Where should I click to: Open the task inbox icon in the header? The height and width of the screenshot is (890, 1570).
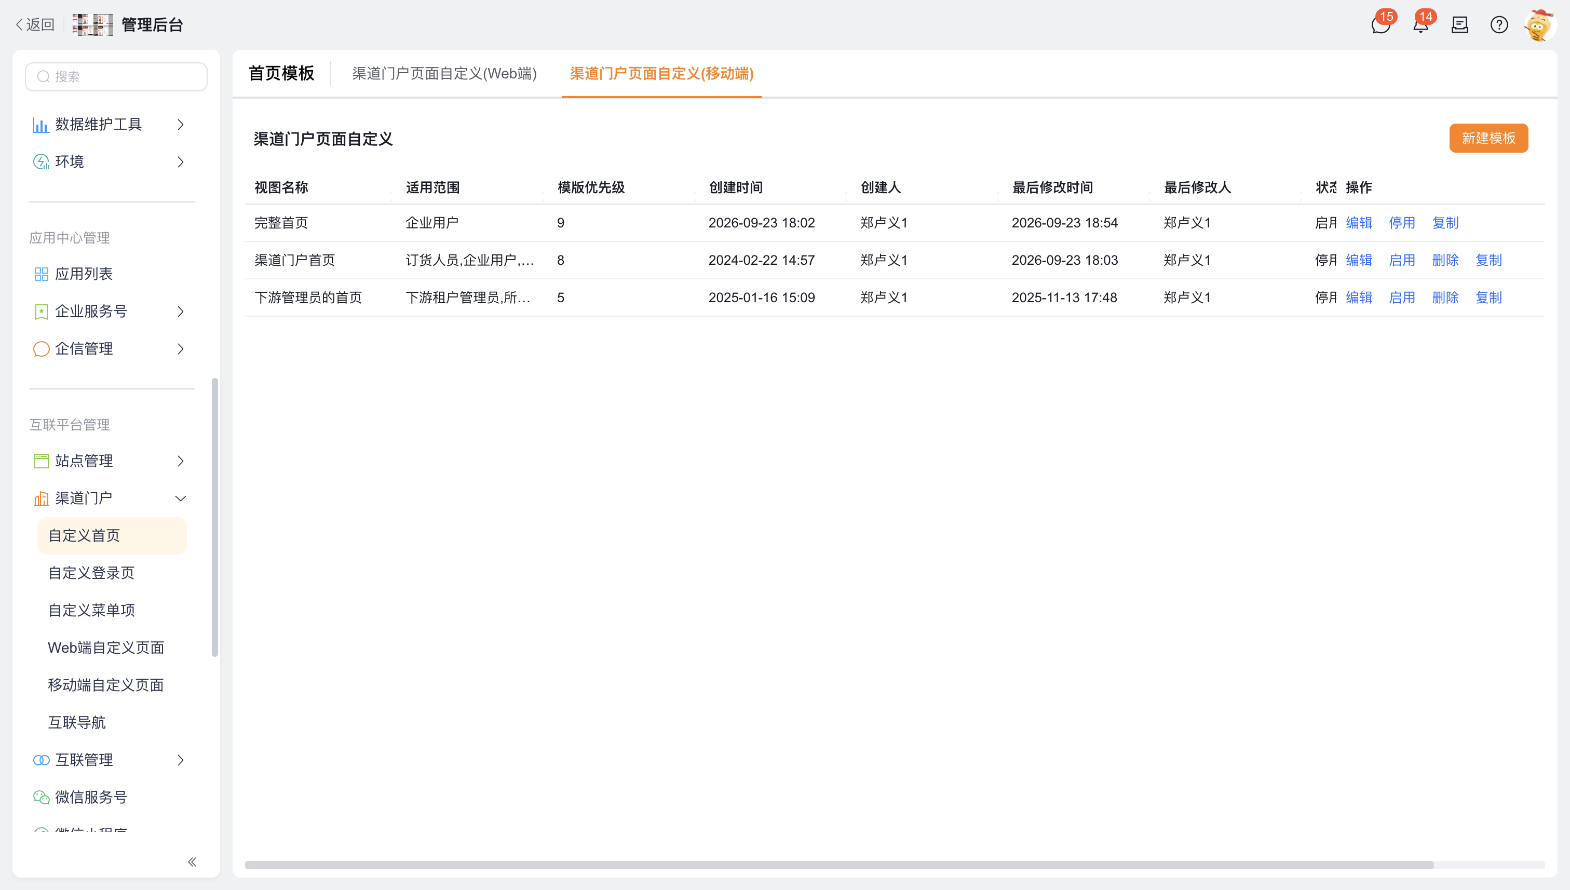click(x=1460, y=25)
